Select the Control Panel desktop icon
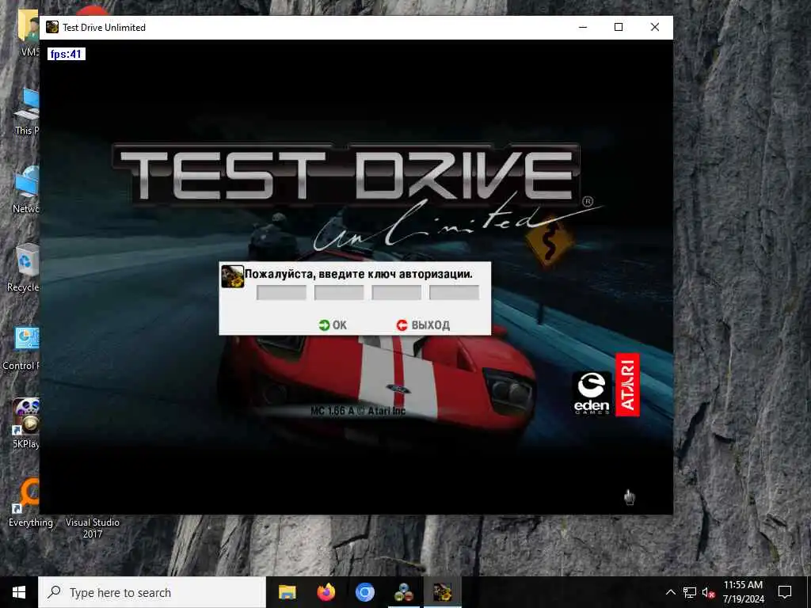 23,348
